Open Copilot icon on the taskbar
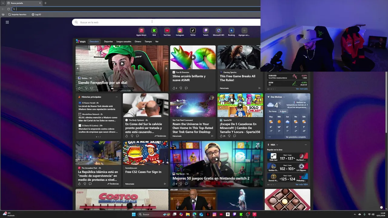 [x=181, y=214]
